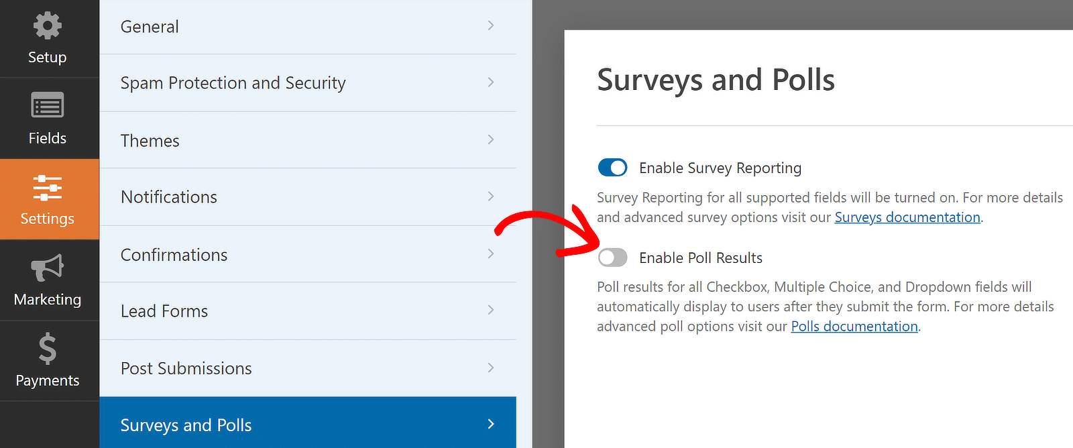Expand the Lead Forms chevron
Screen dimensions: 1073x448
[491, 311]
